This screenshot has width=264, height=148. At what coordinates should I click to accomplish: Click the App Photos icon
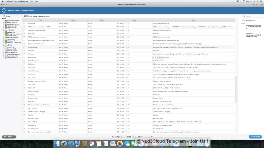click(6, 24)
